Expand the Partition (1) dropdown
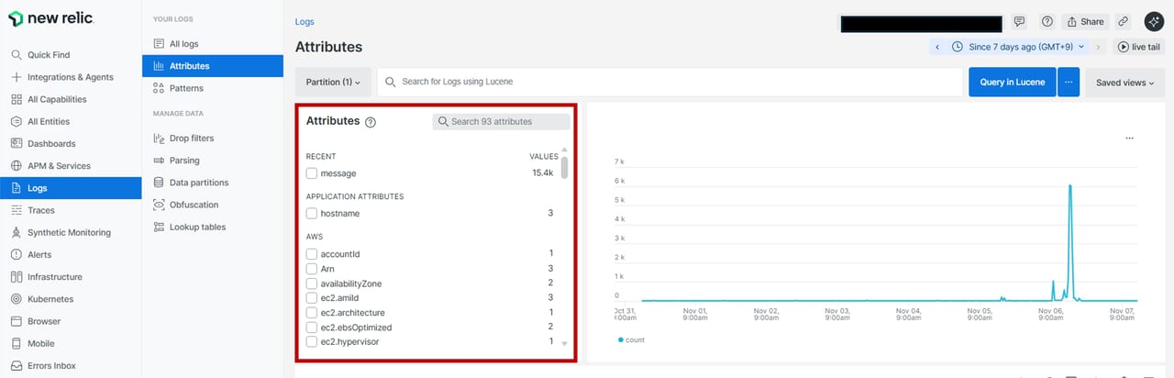 [x=333, y=82]
